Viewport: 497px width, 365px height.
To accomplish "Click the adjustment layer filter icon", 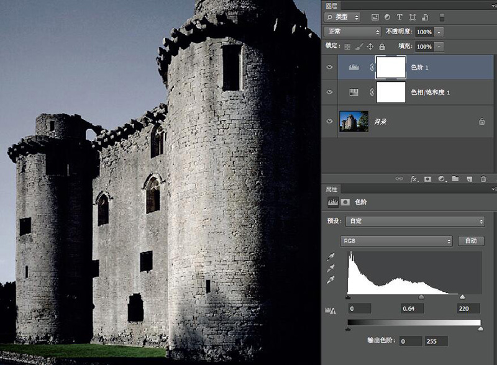I will coord(386,17).
